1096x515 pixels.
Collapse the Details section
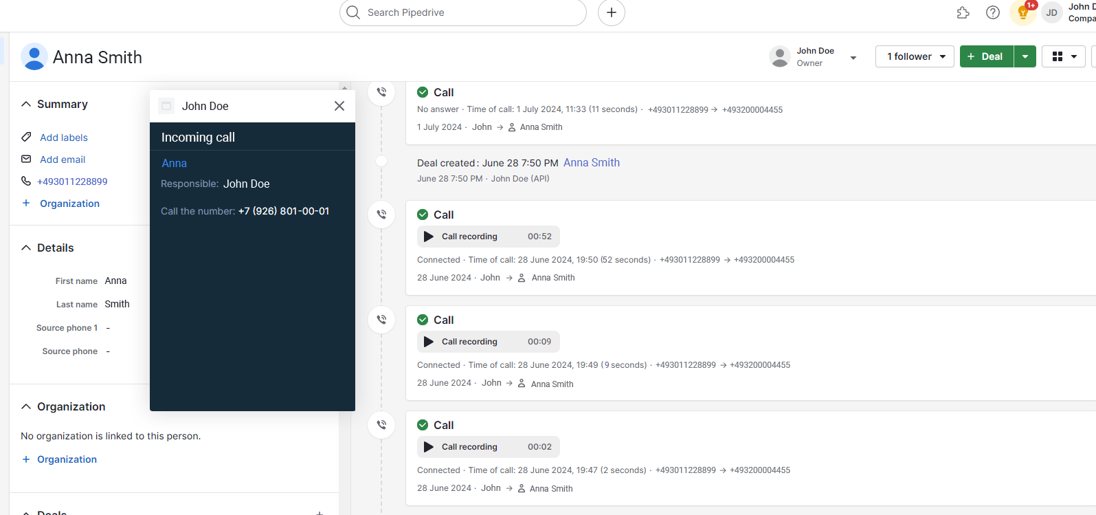click(26, 248)
